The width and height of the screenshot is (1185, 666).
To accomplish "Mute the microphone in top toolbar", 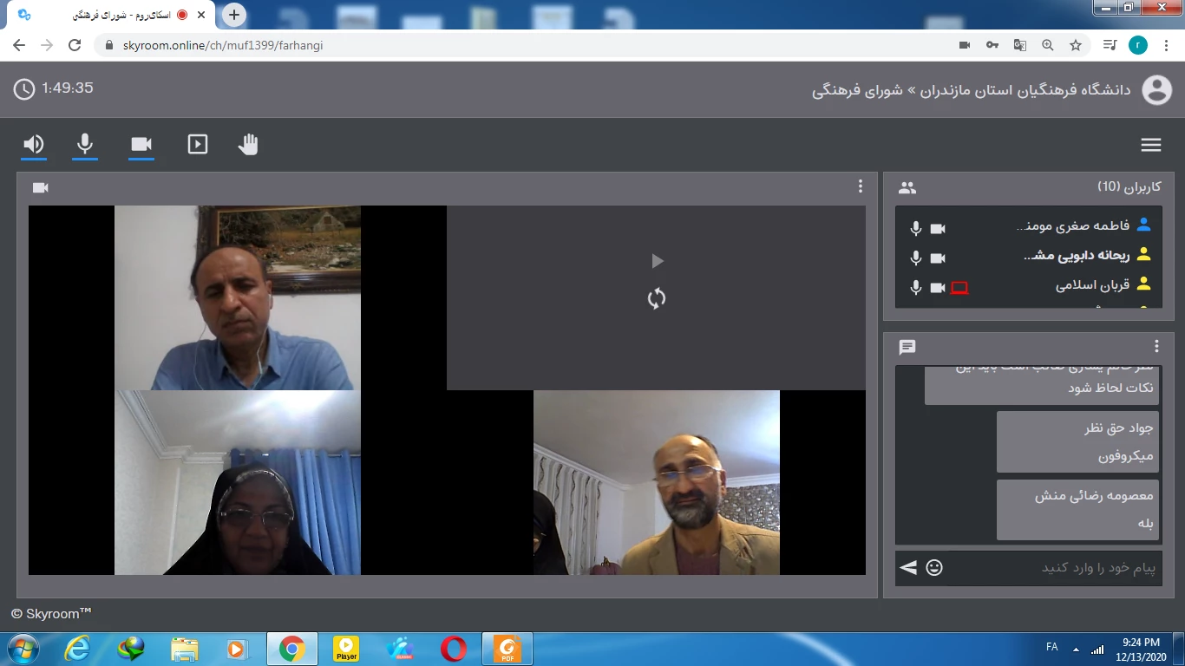I will tap(85, 144).
